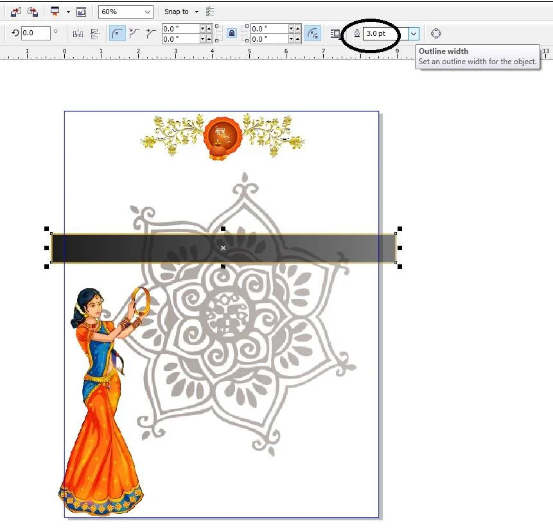Open the Wrap text options icon
The height and width of the screenshot is (528, 553).
click(x=335, y=33)
